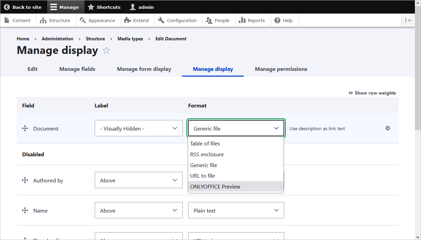Image resolution: width=421 pixels, height=240 pixels.
Task: Click the vertical scrollbar down arrow
Action: click(418, 237)
